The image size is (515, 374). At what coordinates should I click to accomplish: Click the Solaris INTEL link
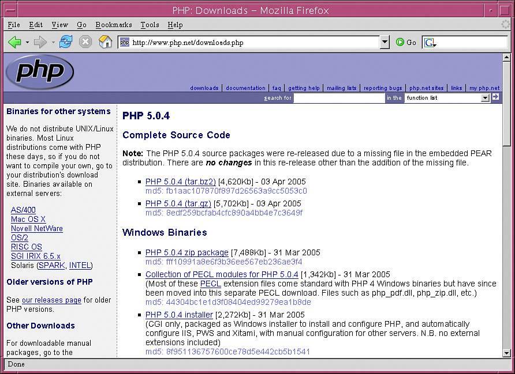tap(80, 265)
